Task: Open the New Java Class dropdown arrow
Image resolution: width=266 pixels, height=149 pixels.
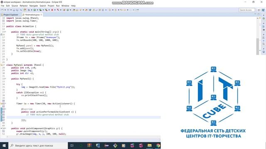Action: pos(70,10)
